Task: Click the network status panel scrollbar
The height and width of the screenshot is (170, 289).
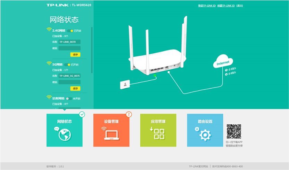Action: (x=92, y=48)
